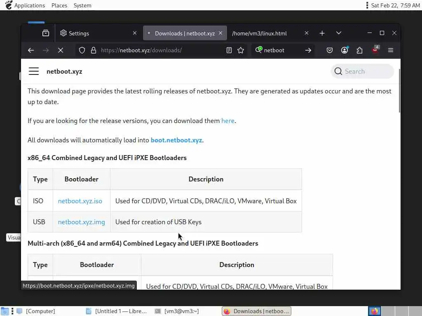Submit the netboot search arrow
This screenshot has width=422, height=316.
click(x=308, y=50)
